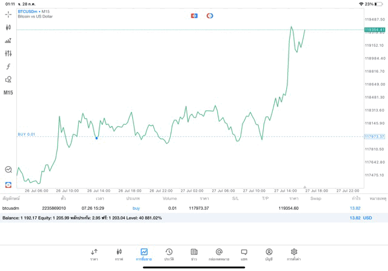The image size is (388, 271).
Task: Switch to the กราฟ (Chart) tab
Action: pyautogui.click(x=119, y=254)
